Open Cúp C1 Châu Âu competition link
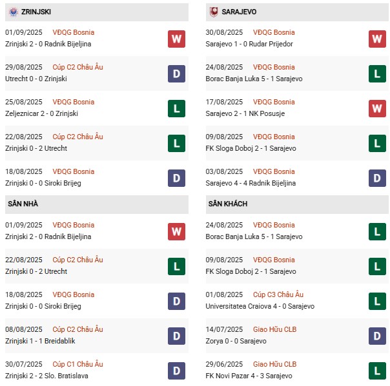 (x=77, y=364)
